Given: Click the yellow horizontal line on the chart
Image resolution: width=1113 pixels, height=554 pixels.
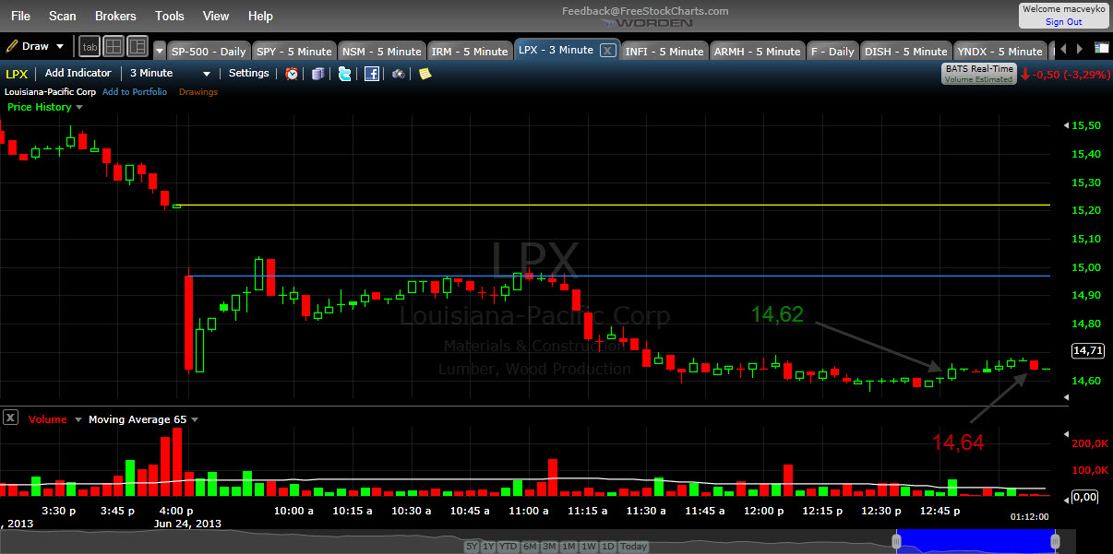Looking at the screenshot, I should coord(612,205).
